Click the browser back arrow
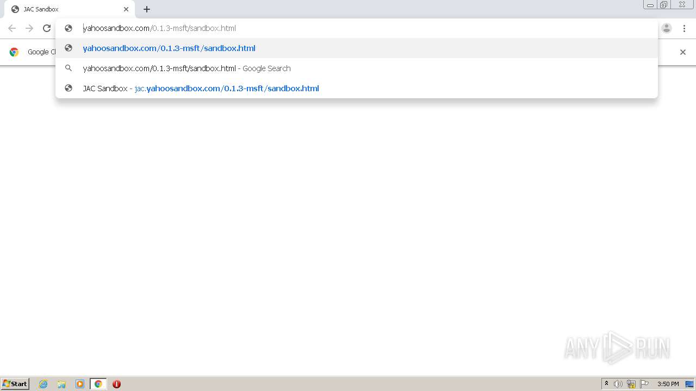 (12, 28)
